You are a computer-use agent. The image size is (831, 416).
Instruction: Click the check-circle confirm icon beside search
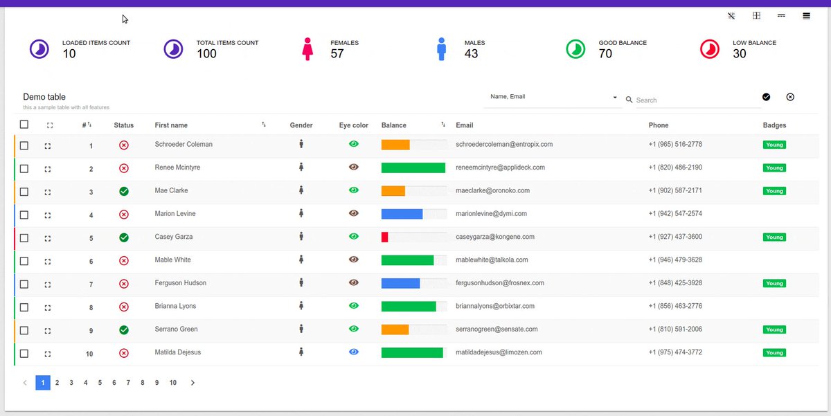(766, 97)
